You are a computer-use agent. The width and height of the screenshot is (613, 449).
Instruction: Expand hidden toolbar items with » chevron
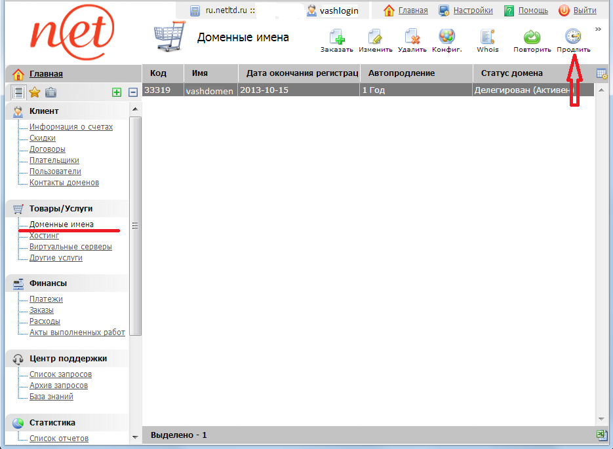(x=598, y=29)
